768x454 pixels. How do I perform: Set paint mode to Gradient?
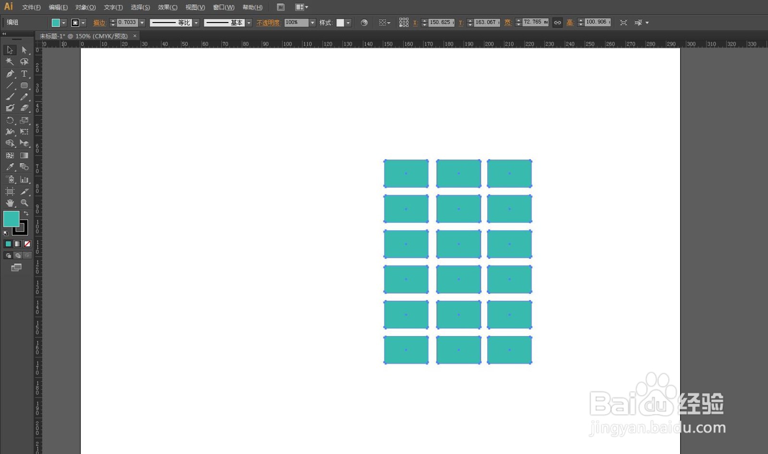(x=18, y=244)
